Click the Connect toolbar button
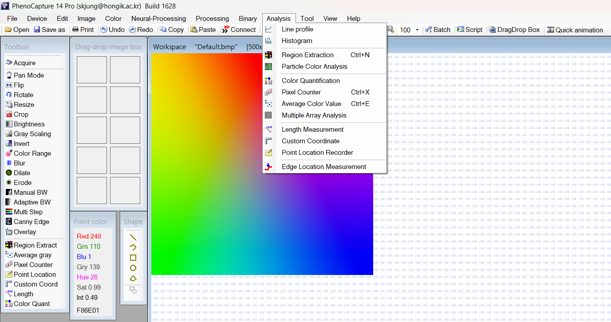Image resolution: width=611 pixels, height=322 pixels. 239,30
